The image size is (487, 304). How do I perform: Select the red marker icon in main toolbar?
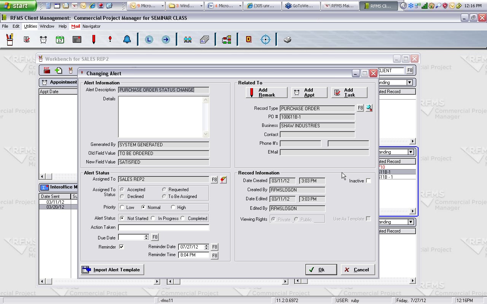click(x=94, y=40)
